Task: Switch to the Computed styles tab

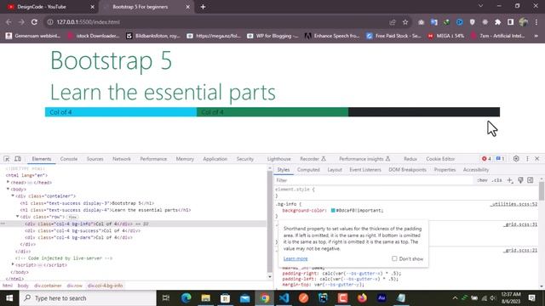Action: [308, 170]
